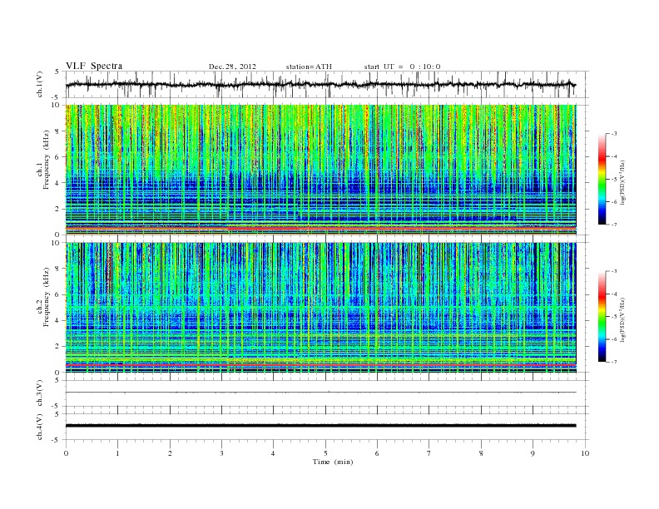Click the ch.3 flat voltage trace
The width and height of the screenshot is (659, 509).
tap(320, 393)
